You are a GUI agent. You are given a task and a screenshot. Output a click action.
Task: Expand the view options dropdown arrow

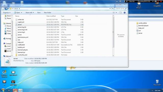[116, 13]
